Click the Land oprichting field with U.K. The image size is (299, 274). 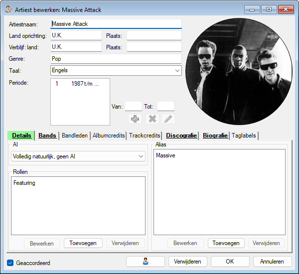(76, 35)
